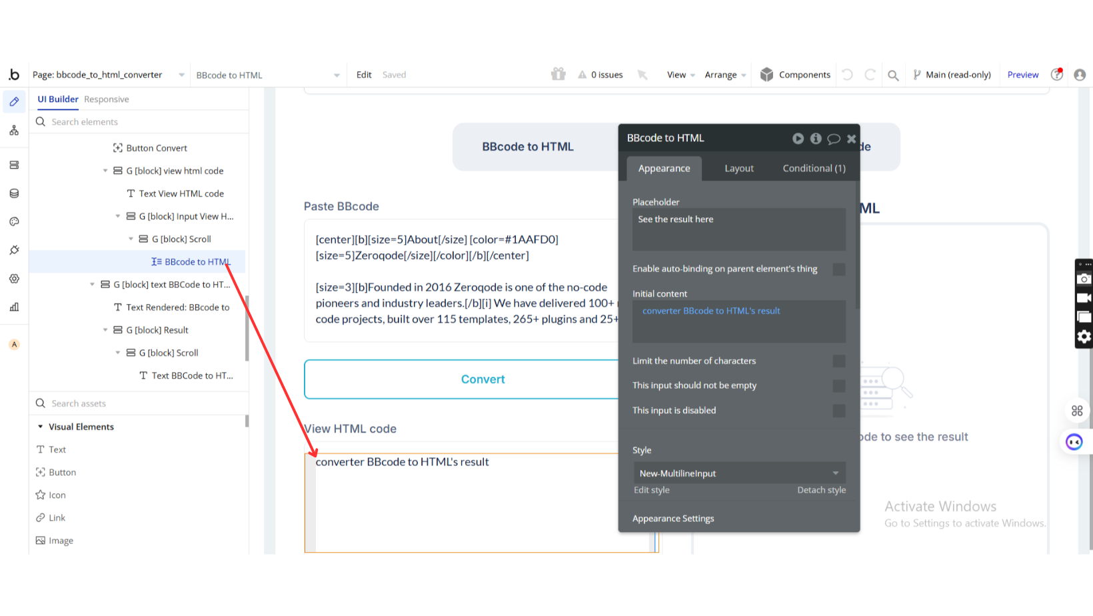Switch to the Conditional (1) tab

814,169
